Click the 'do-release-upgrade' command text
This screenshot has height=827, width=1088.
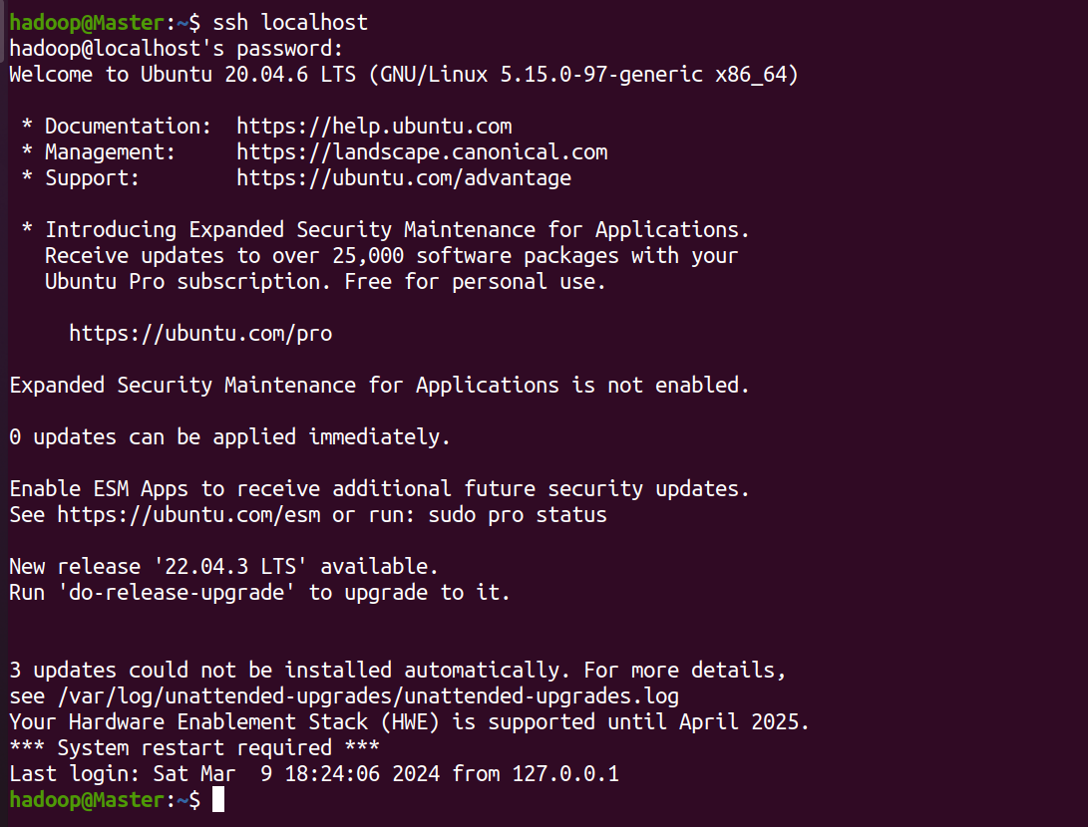[x=177, y=593]
